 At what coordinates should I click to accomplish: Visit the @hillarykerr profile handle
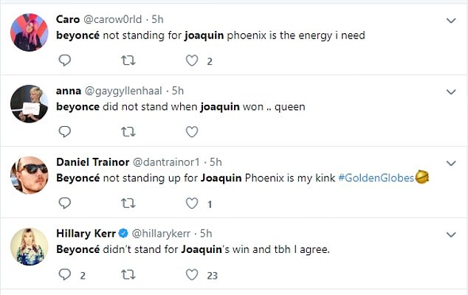point(161,234)
